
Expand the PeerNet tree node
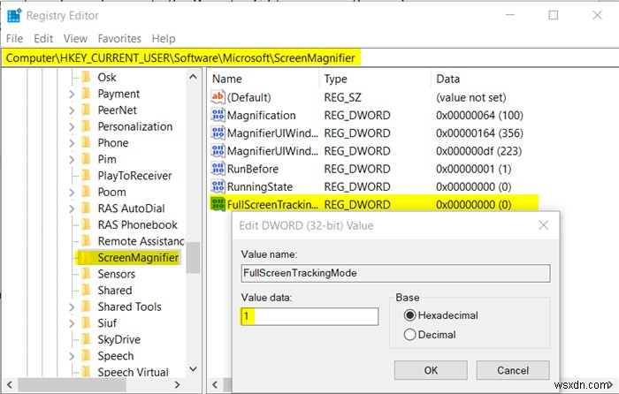point(72,110)
